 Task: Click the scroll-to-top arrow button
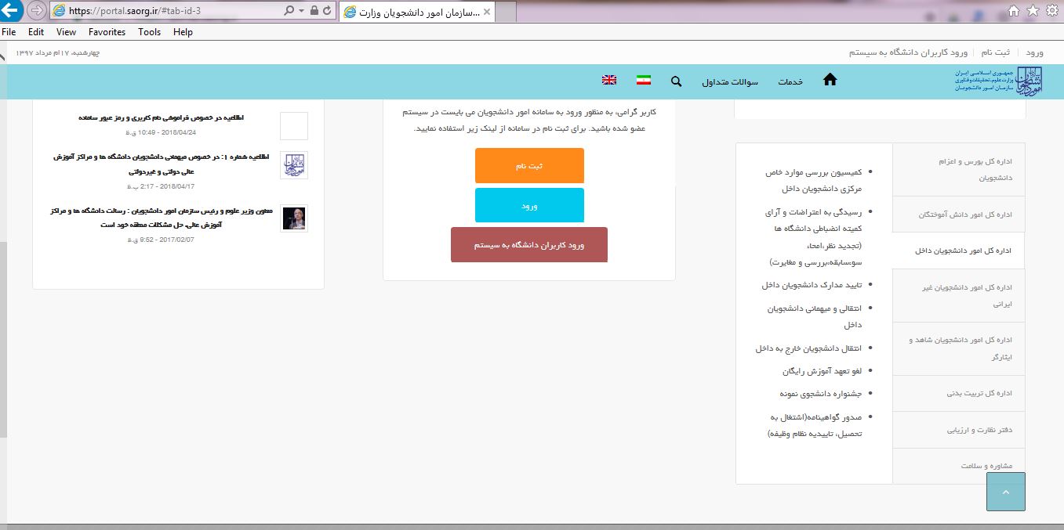[1005, 492]
